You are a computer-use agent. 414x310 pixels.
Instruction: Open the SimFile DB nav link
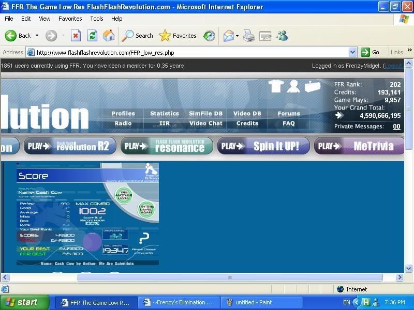[x=205, y=113]
